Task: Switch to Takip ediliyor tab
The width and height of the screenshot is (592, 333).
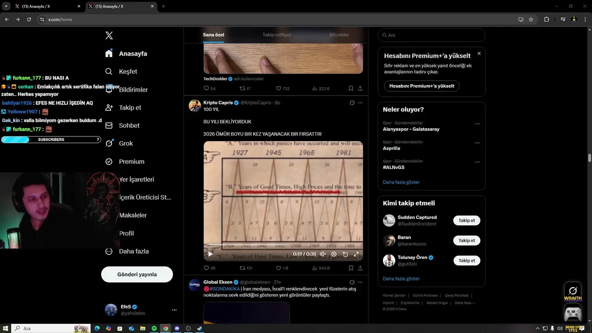Action: tap(277, 35)
